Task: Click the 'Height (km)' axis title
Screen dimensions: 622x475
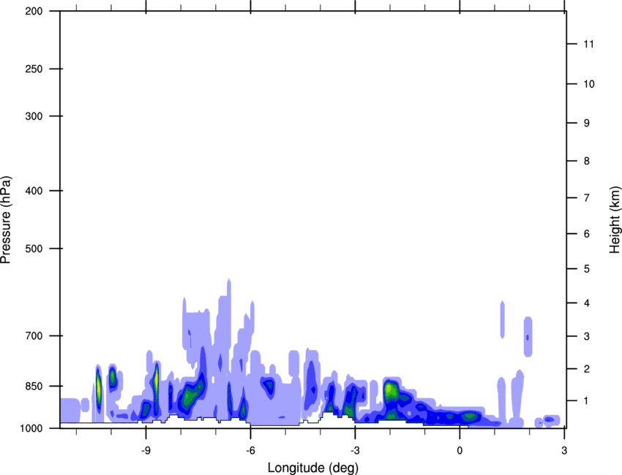Action: [615, 219]
